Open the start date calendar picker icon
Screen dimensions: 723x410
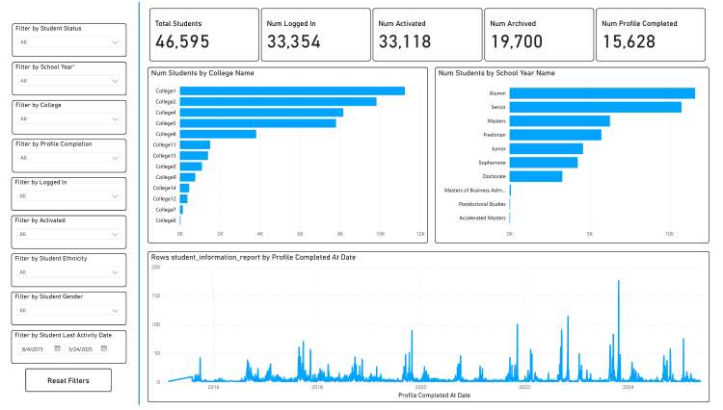(57, 347)
